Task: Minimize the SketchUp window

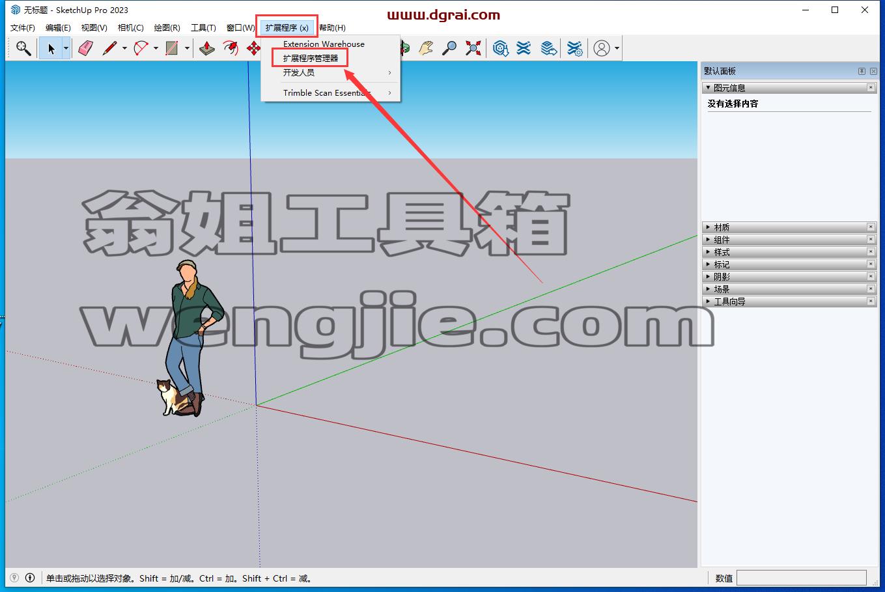Action: click(805, 10)
